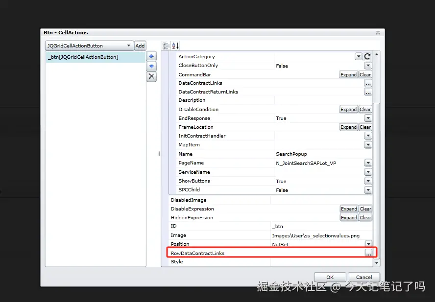The height and width of the screenshot is (302, 435).
Task: Click the N_JointSearchSAPLot_VP value
Action: coord(306,163)
